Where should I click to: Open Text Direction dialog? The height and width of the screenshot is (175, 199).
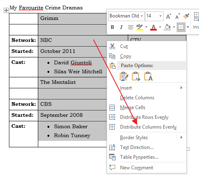(x=147, y=147)
